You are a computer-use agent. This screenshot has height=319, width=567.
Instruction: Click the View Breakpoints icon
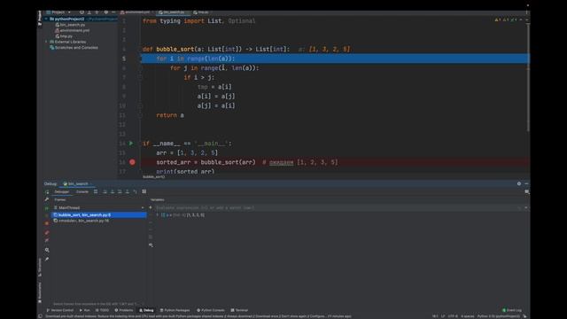click(47, 232)
